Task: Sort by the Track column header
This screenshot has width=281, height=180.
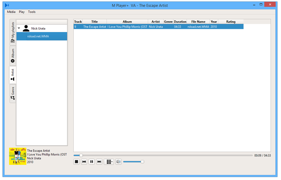Action: tap(78, 21)
